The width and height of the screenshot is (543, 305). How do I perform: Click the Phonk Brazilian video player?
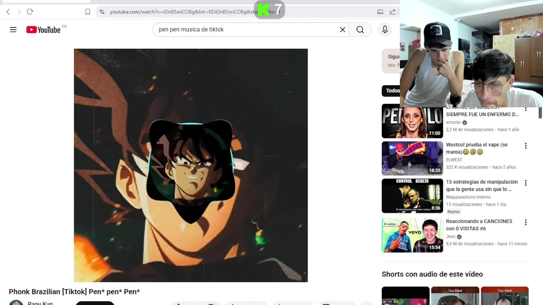coord(191,165)
